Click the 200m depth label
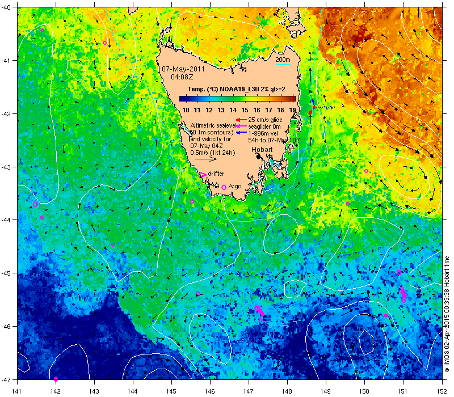The image size is (454, 397). coord(283,60)
